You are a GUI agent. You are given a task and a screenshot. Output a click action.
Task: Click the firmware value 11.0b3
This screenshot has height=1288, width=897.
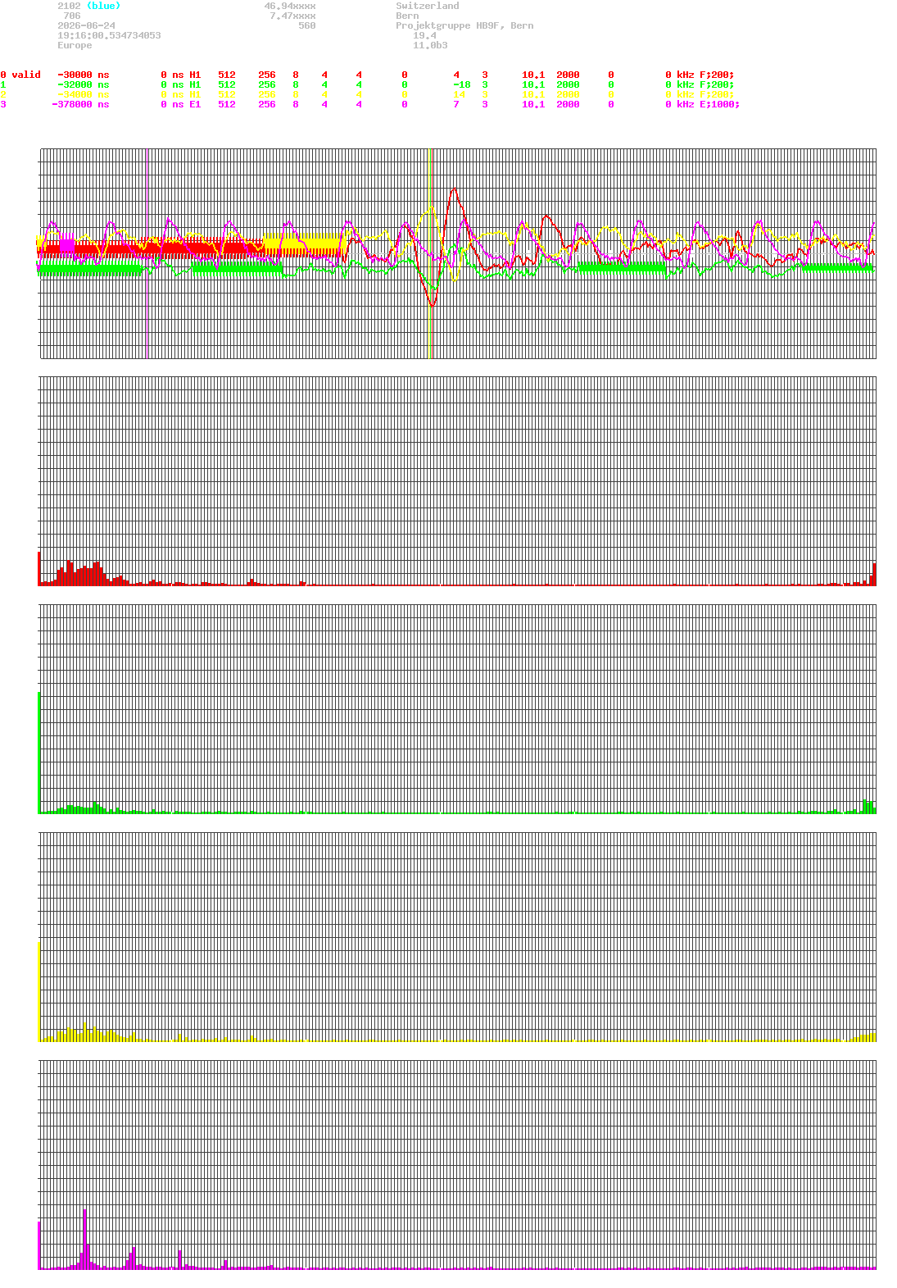pyautogui.click(x=430, y=45)
